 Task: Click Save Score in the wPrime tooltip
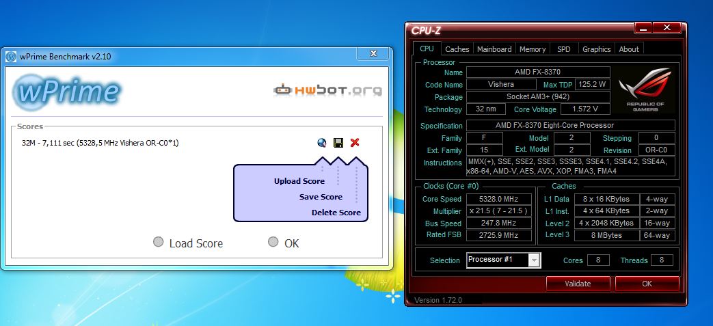321,197
